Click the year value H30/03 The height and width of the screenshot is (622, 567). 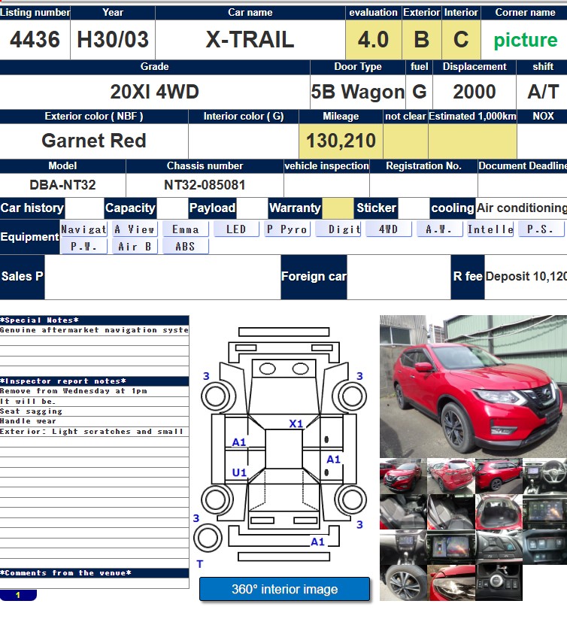click(113, 40)
